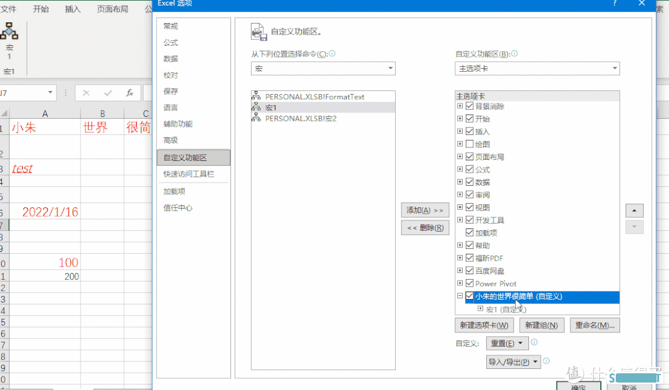This screenshot has height=390, width=669.
Task: Select cell A3 containing test
Action: point(45,168)
